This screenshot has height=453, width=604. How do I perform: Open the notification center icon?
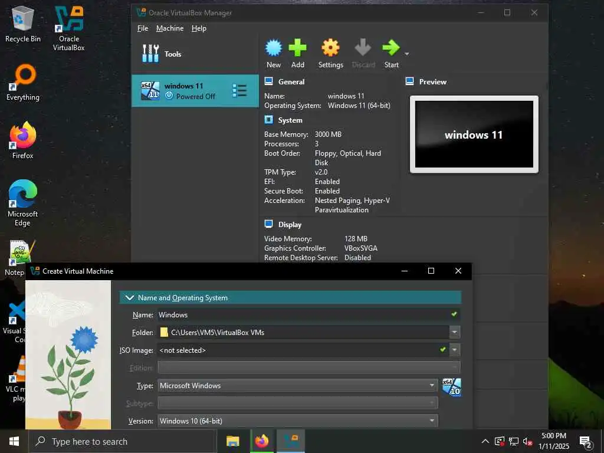coord(585,441)
